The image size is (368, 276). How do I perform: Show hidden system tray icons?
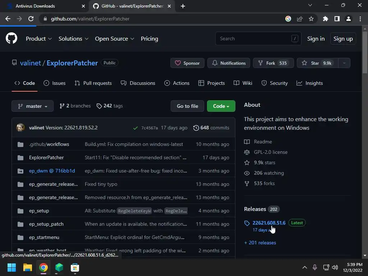point(305,267)
